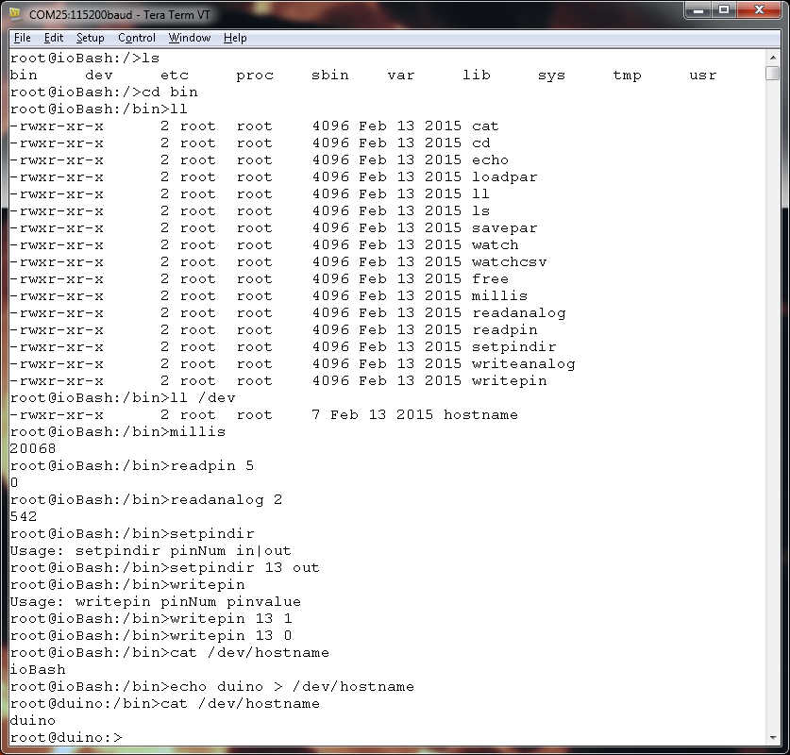The height and width of the screenshot is (755, 790).
Task: Close the Tera Term window
Action: pyautogui.click(x=759, y=10)
